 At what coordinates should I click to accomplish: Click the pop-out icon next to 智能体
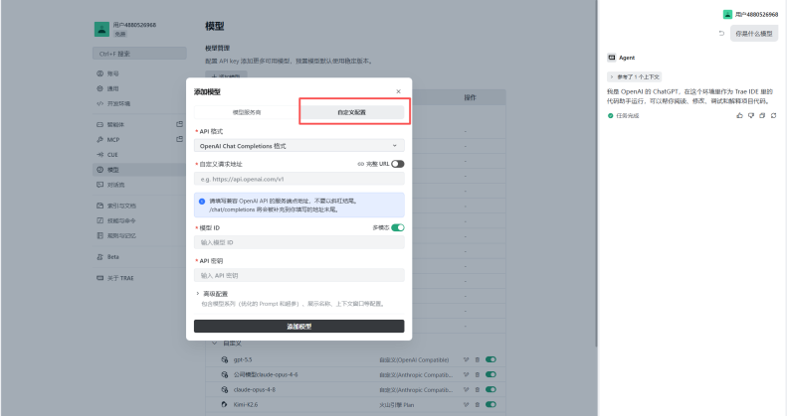pos(179,124)
